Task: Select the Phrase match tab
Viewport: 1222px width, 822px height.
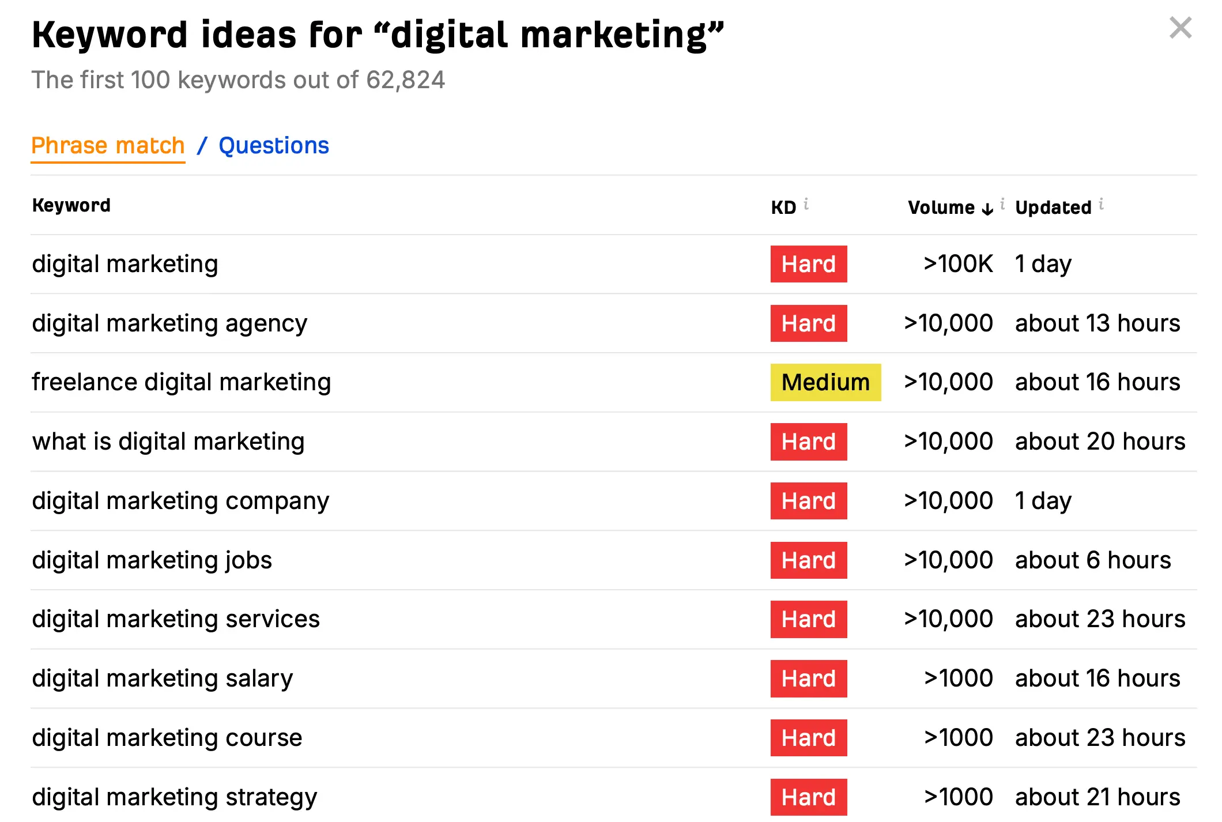Action: click(x=108, y=146)
